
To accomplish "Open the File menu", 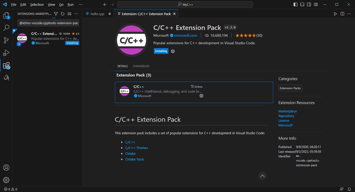I will pos(14,4).
